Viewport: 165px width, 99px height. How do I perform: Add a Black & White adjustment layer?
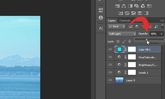130,6
